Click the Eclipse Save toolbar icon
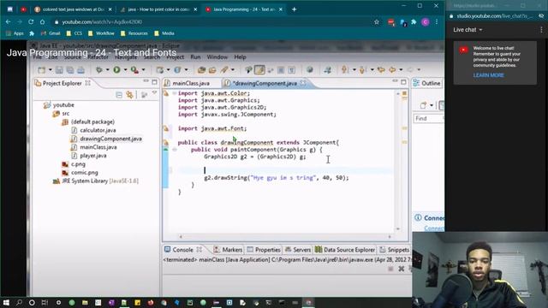 point(59,70)
